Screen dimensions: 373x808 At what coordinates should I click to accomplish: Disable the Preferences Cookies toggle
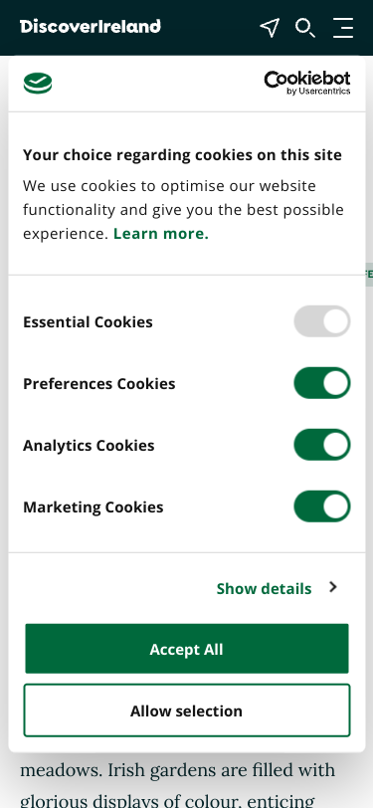pos(322,383)
